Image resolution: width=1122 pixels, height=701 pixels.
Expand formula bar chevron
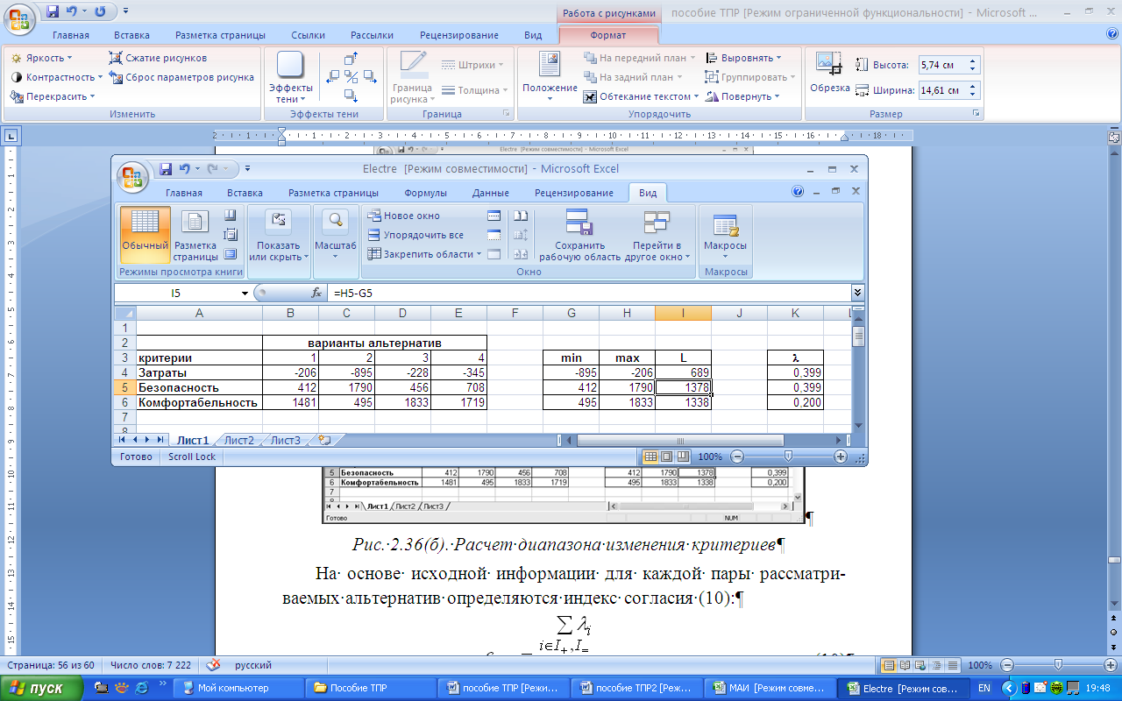[857, 293]
